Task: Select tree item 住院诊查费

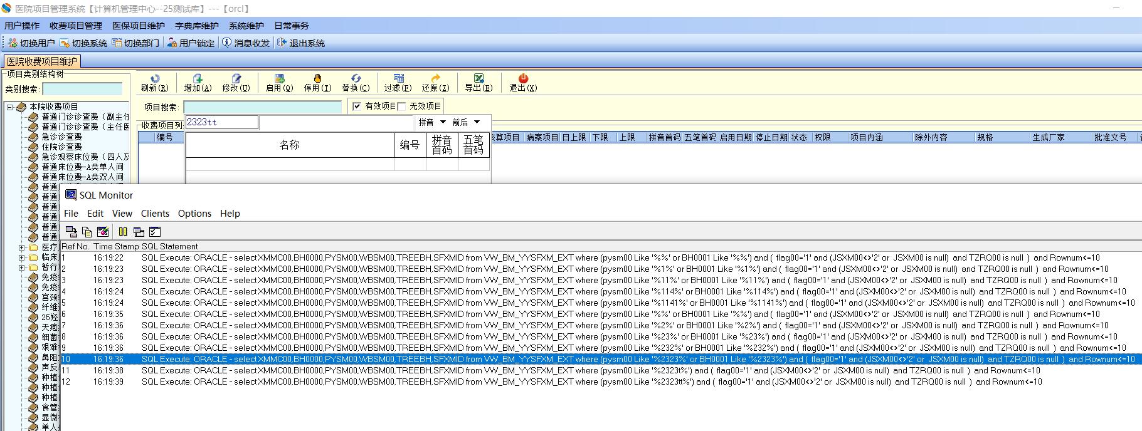Action: 61,147
